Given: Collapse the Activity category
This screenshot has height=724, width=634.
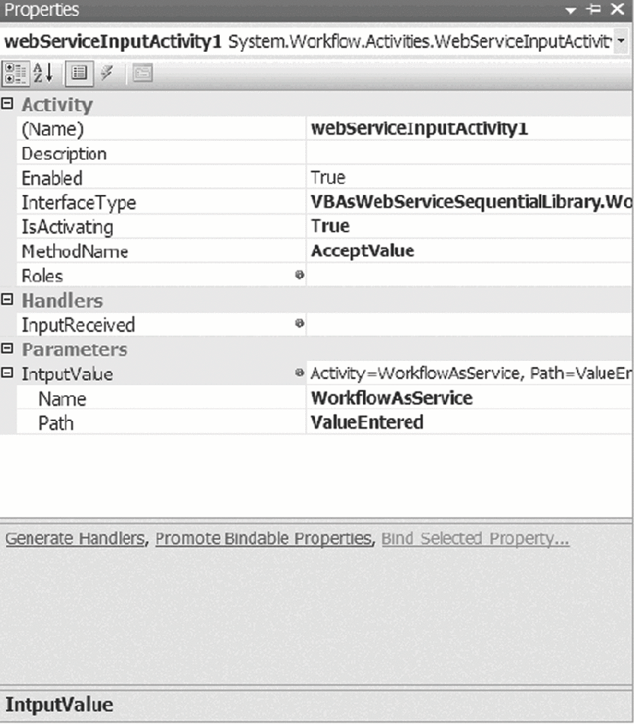Looking at the screenshot, I should pos(8,104).
